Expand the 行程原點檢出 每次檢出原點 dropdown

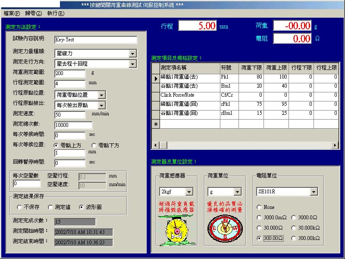pyautogui.click(x=101, y=105)
